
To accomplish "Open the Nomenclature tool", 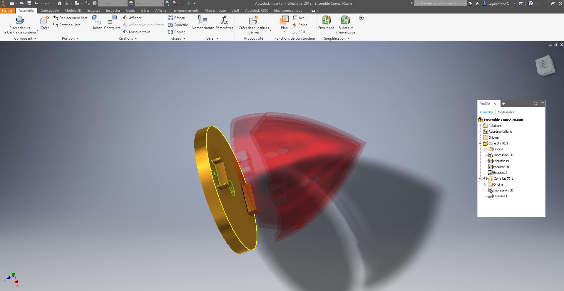I will point(203,23).
